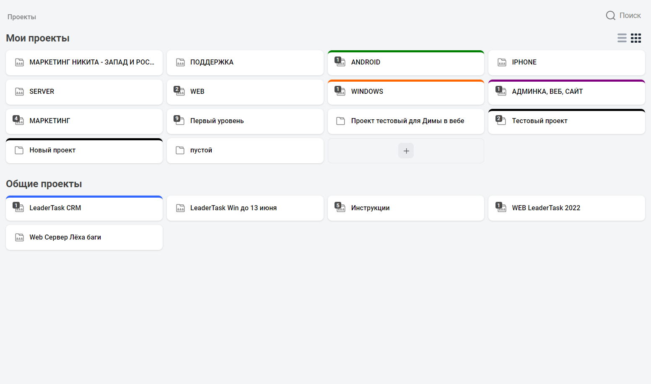
Task: Open LeaderTask Win до 13 июня project
Action: click(245, 208)
